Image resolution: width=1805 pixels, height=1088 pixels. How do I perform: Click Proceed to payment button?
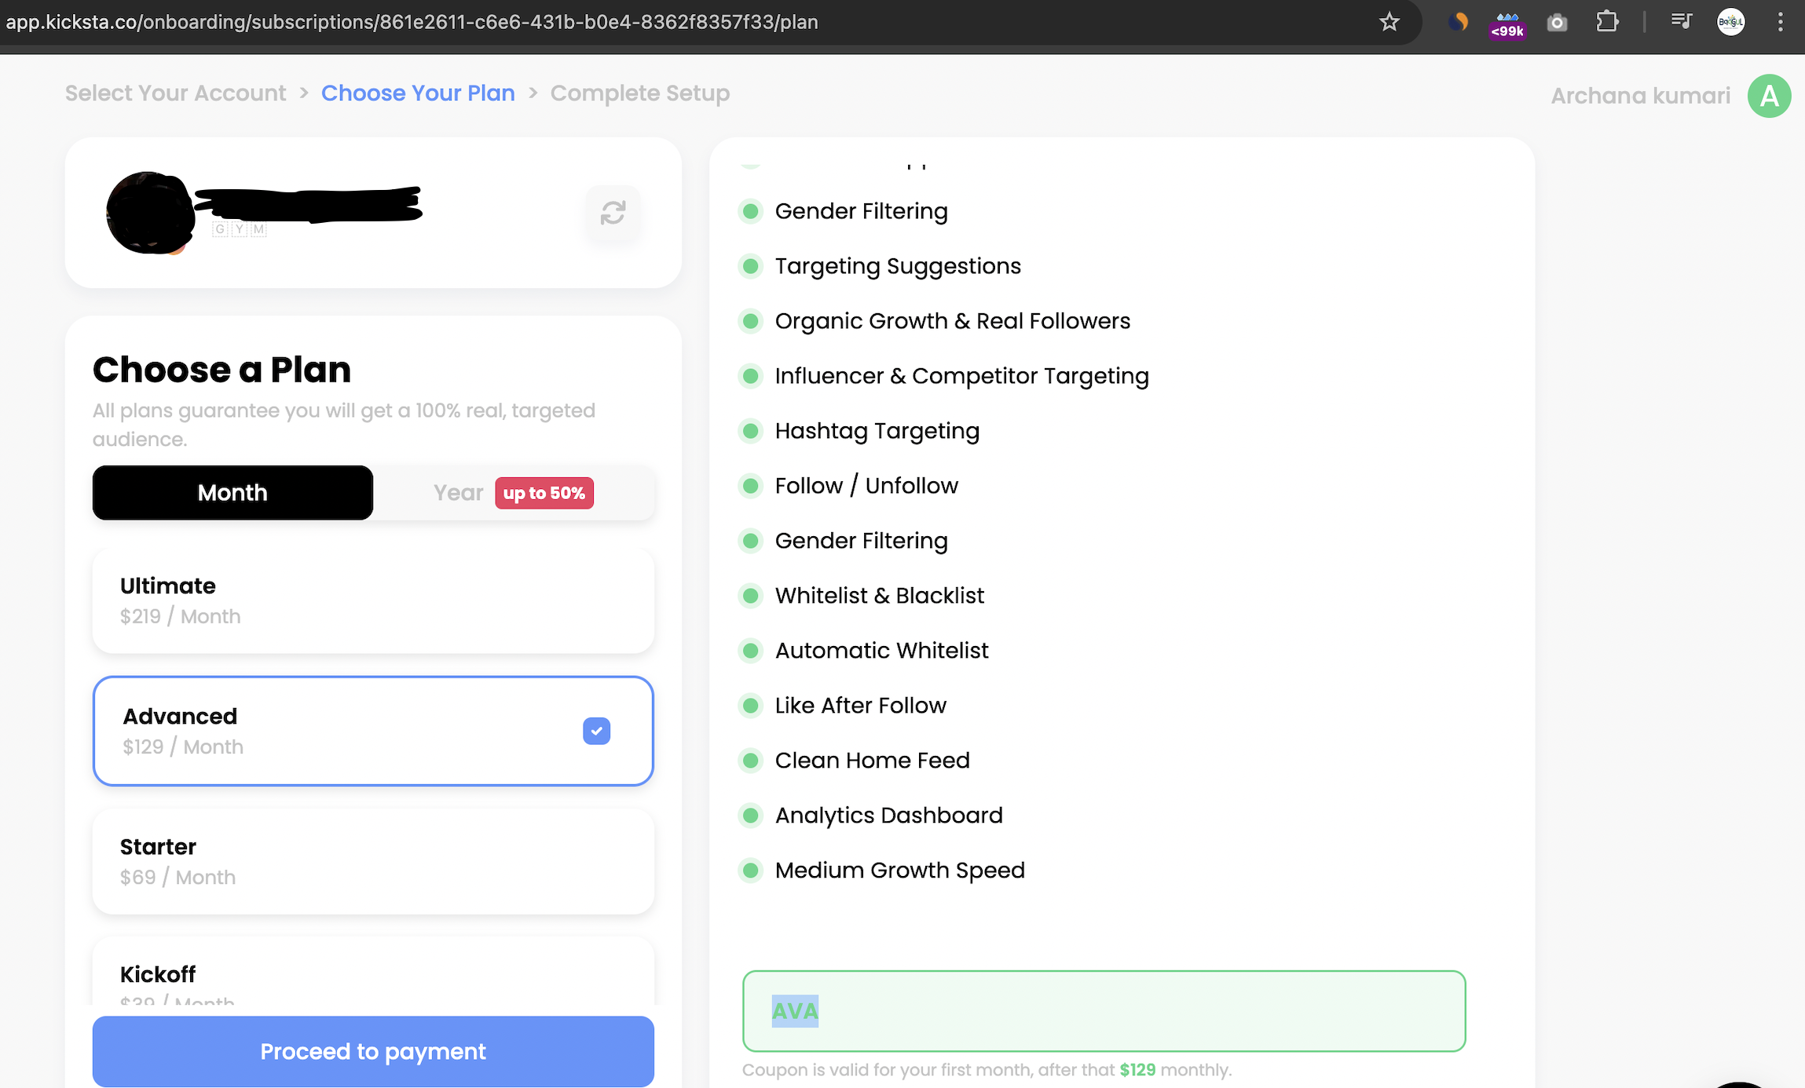pos(373,1051)
